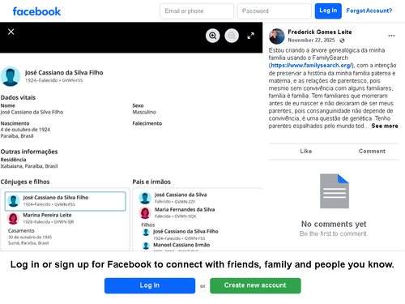Click the top bar Log In button
This screenshot has width=405, height=304.
[x=328, y=11]
